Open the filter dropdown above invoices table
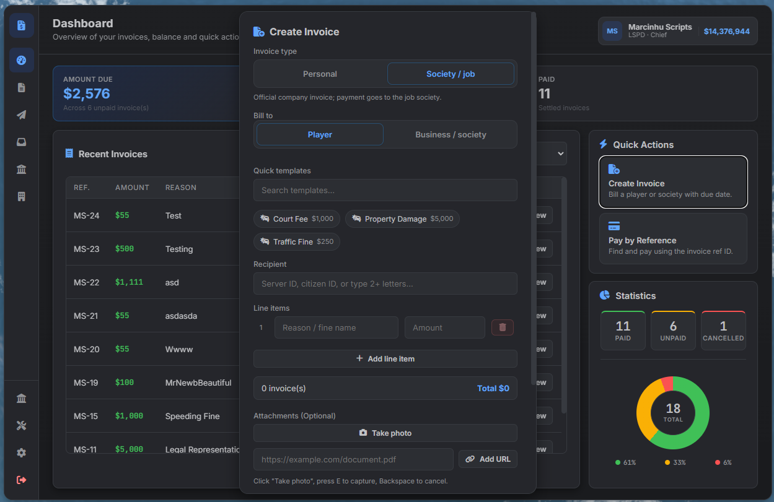The image size is (774, 502). click(552, 154)
